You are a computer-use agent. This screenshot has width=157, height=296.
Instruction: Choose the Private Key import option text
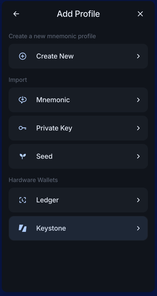[54, 128]
